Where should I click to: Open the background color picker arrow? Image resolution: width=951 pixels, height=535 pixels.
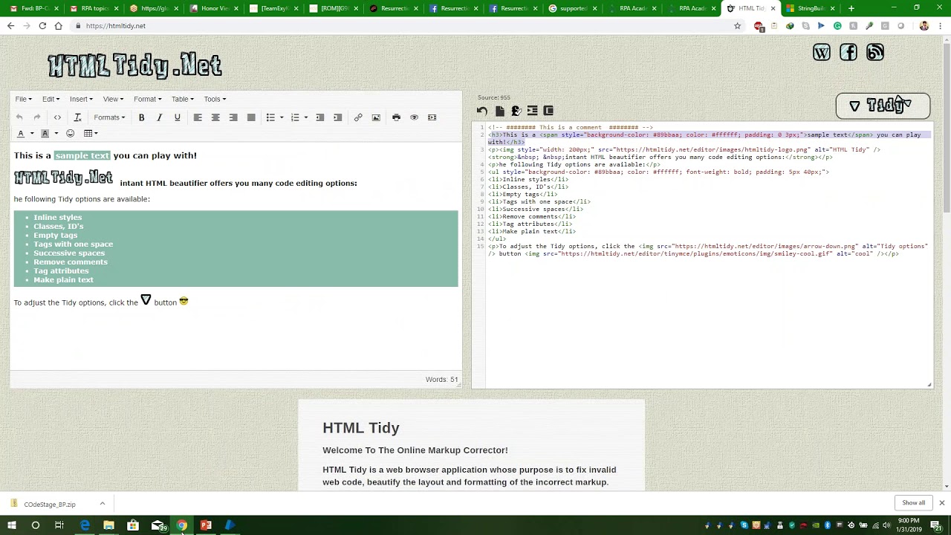coord(56,134)
